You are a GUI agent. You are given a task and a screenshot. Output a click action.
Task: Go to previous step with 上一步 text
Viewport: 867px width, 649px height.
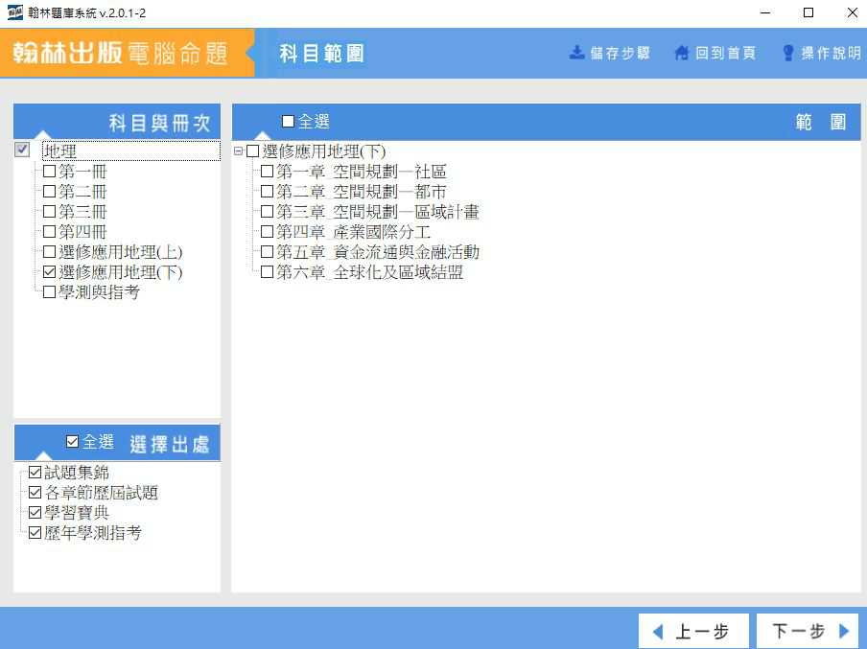tap(702, 632)
